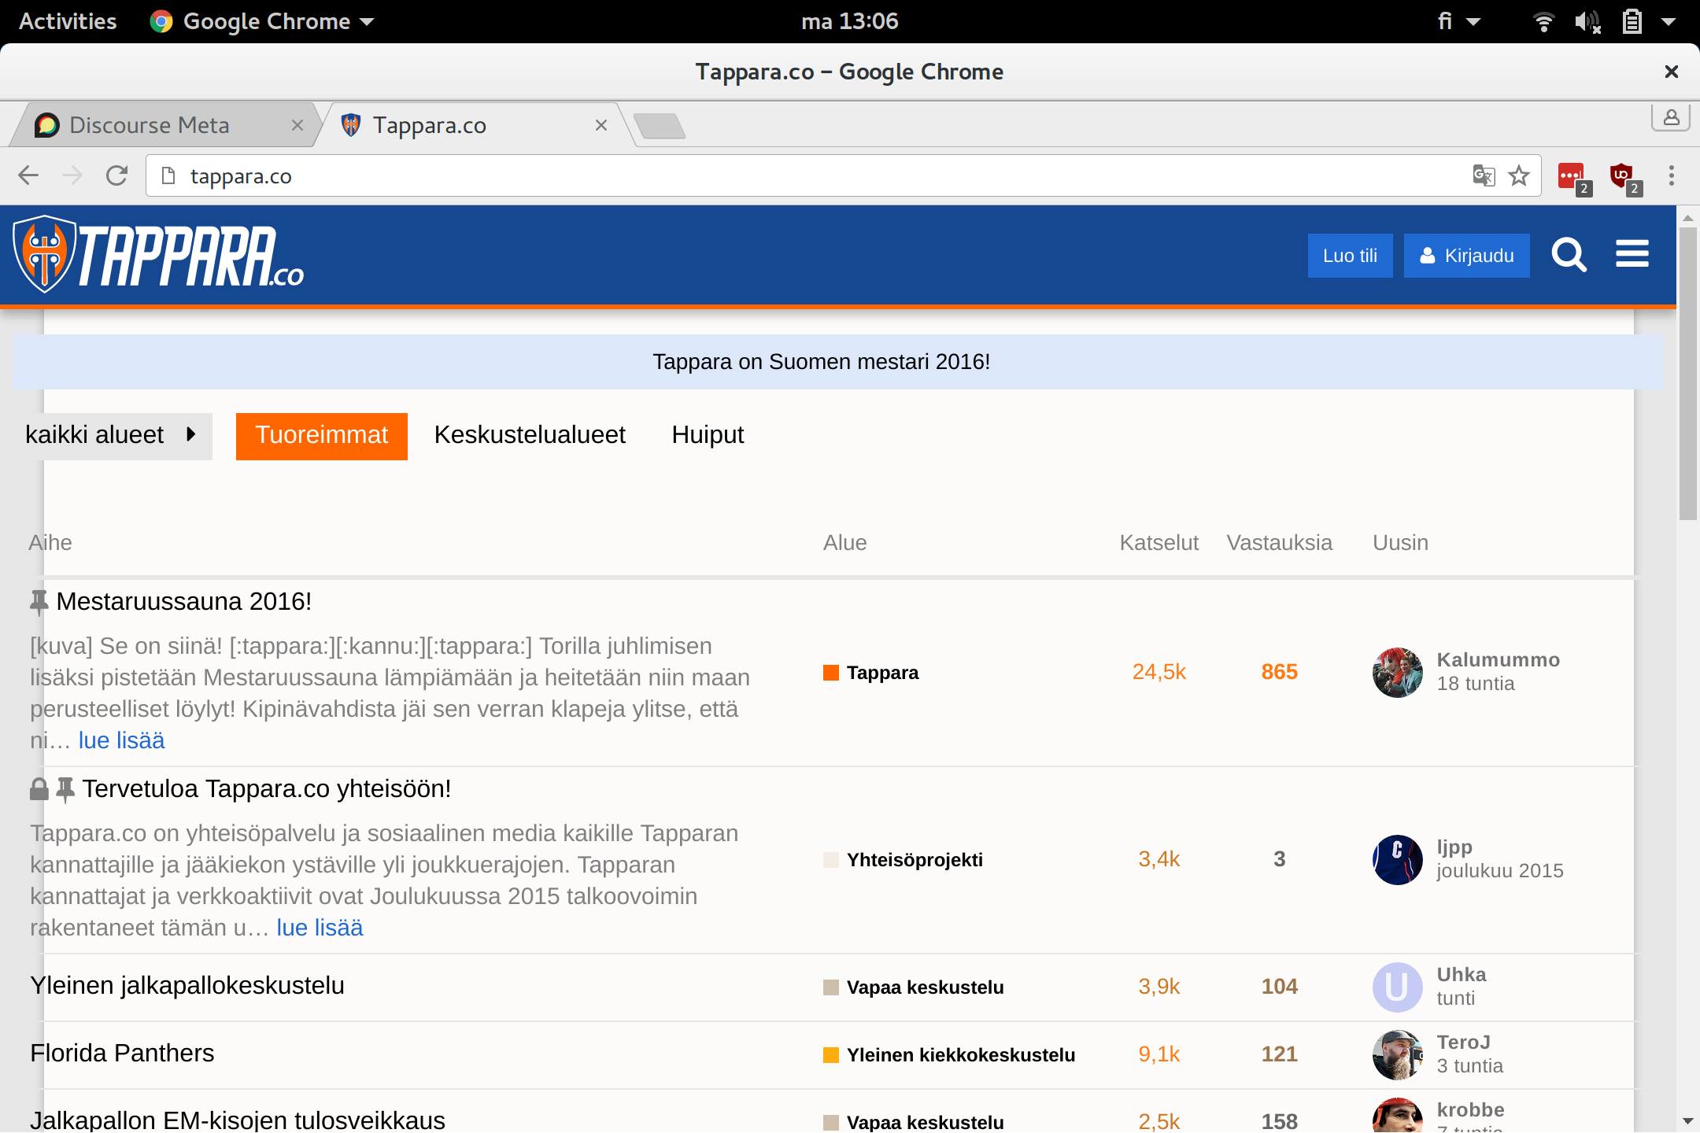Click the orange Tappara category swatch
This screenshot has width=1700, height=1133.
pyautogui.click(x=830, y=673)
